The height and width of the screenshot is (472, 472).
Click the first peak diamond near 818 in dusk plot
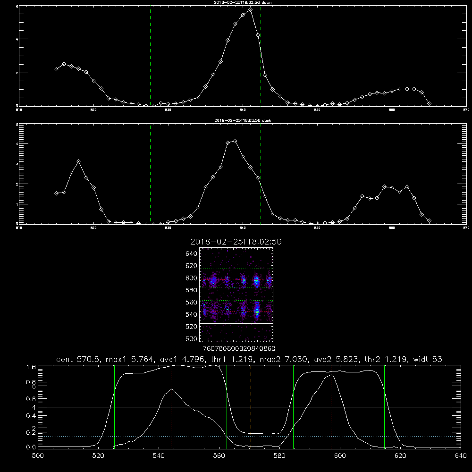click(x=78, y=161)
